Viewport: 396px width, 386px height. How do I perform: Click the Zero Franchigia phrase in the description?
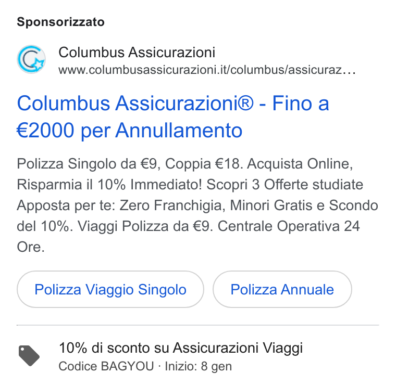pyautogui.click(x=172, y=205)
